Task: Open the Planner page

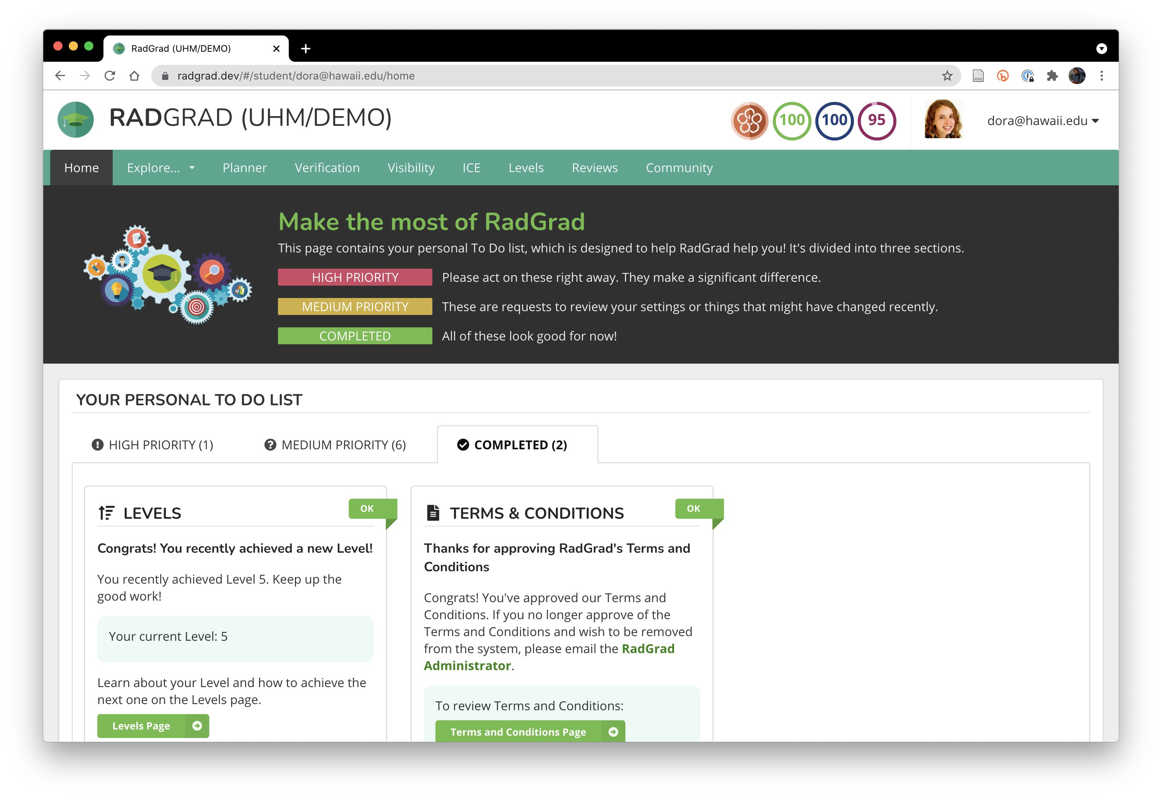Action: 244,168
